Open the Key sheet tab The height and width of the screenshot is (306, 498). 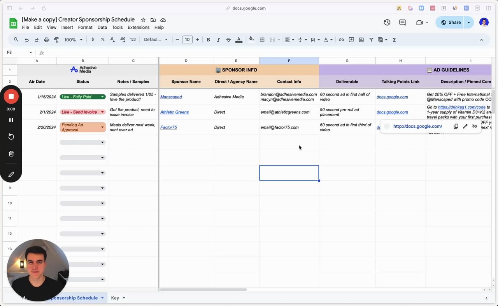[x=118, y=298]
